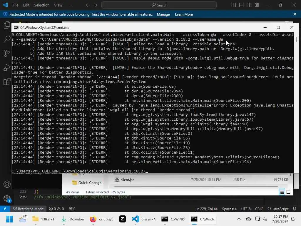The image size is (301, 226).
Task: Open the Edit menu
Action: coord(26,5)
